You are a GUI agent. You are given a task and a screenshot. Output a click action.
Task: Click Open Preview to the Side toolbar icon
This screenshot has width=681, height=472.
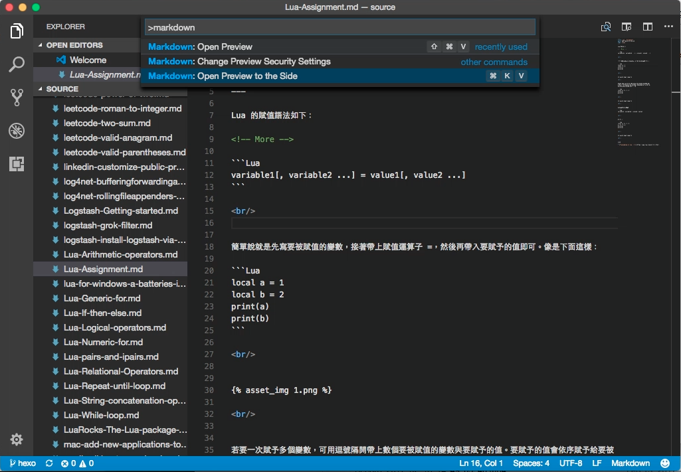tap(627, 27)
